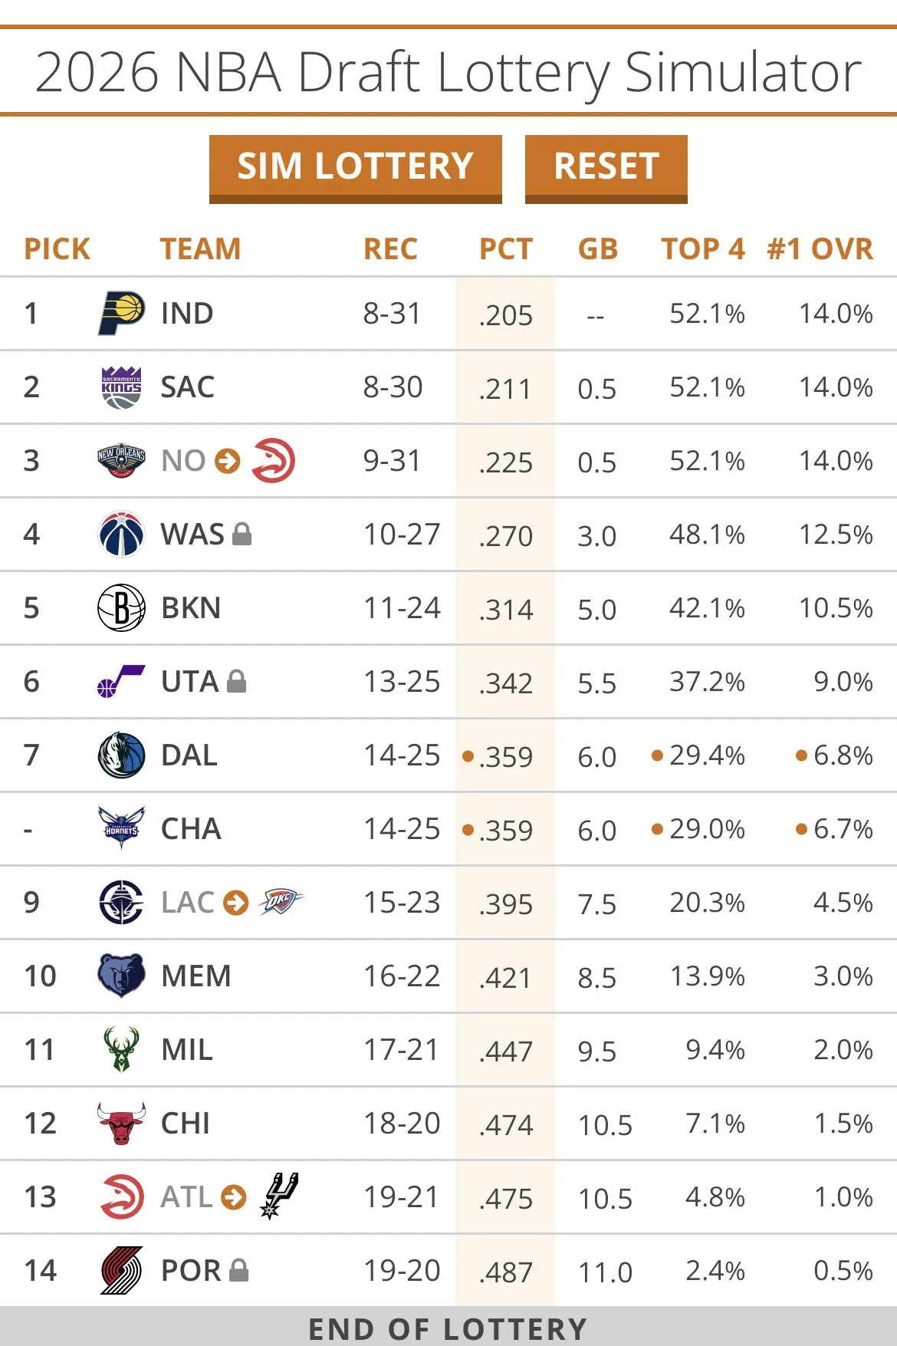Run the SIM LOTTERY button

point(356,169)
